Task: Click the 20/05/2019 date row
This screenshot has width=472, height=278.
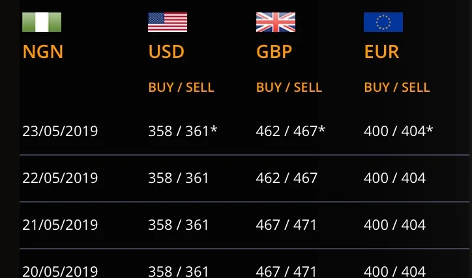Action: (60, 271)
